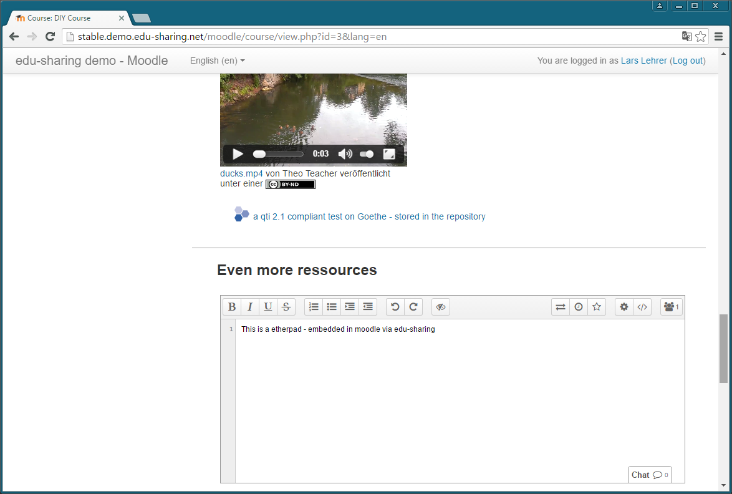Log out of Moodle
This screenshot has width=732, height=494.
688,61
